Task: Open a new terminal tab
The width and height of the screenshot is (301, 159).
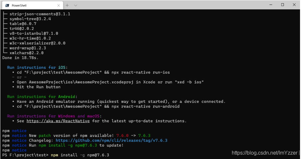Action: click(x=67, y=6)
